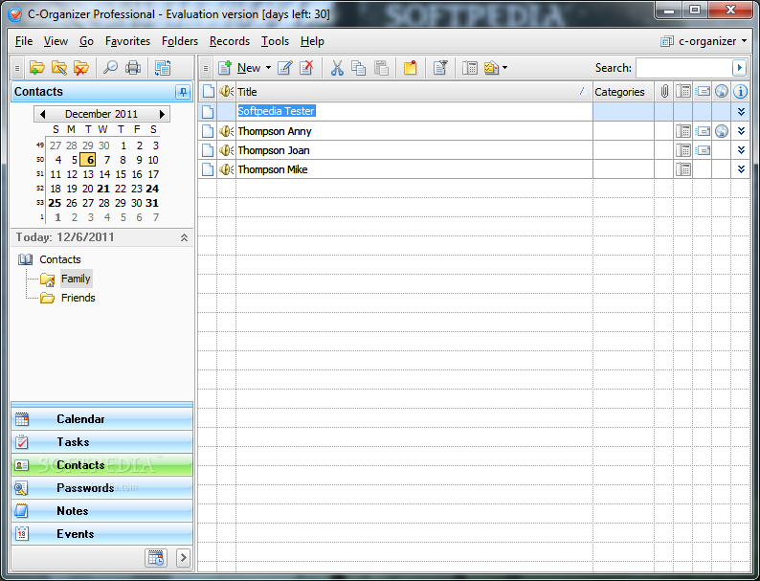Screen dimensions: 760x581
Task: Click the edit folder icon in left toolbar
Action: (59, 68)
